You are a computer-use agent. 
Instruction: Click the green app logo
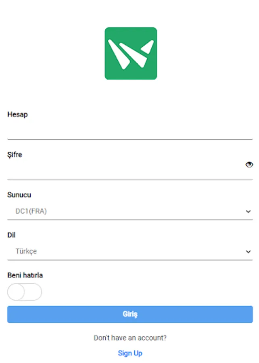point(131,53)
